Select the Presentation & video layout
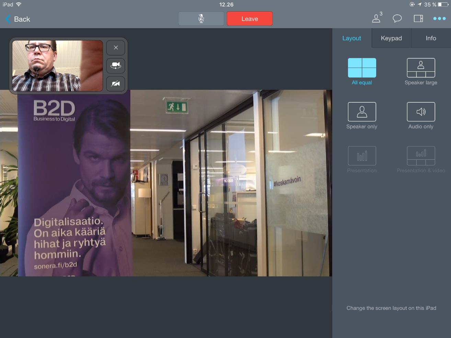The image size is (451, 338). 421,156
